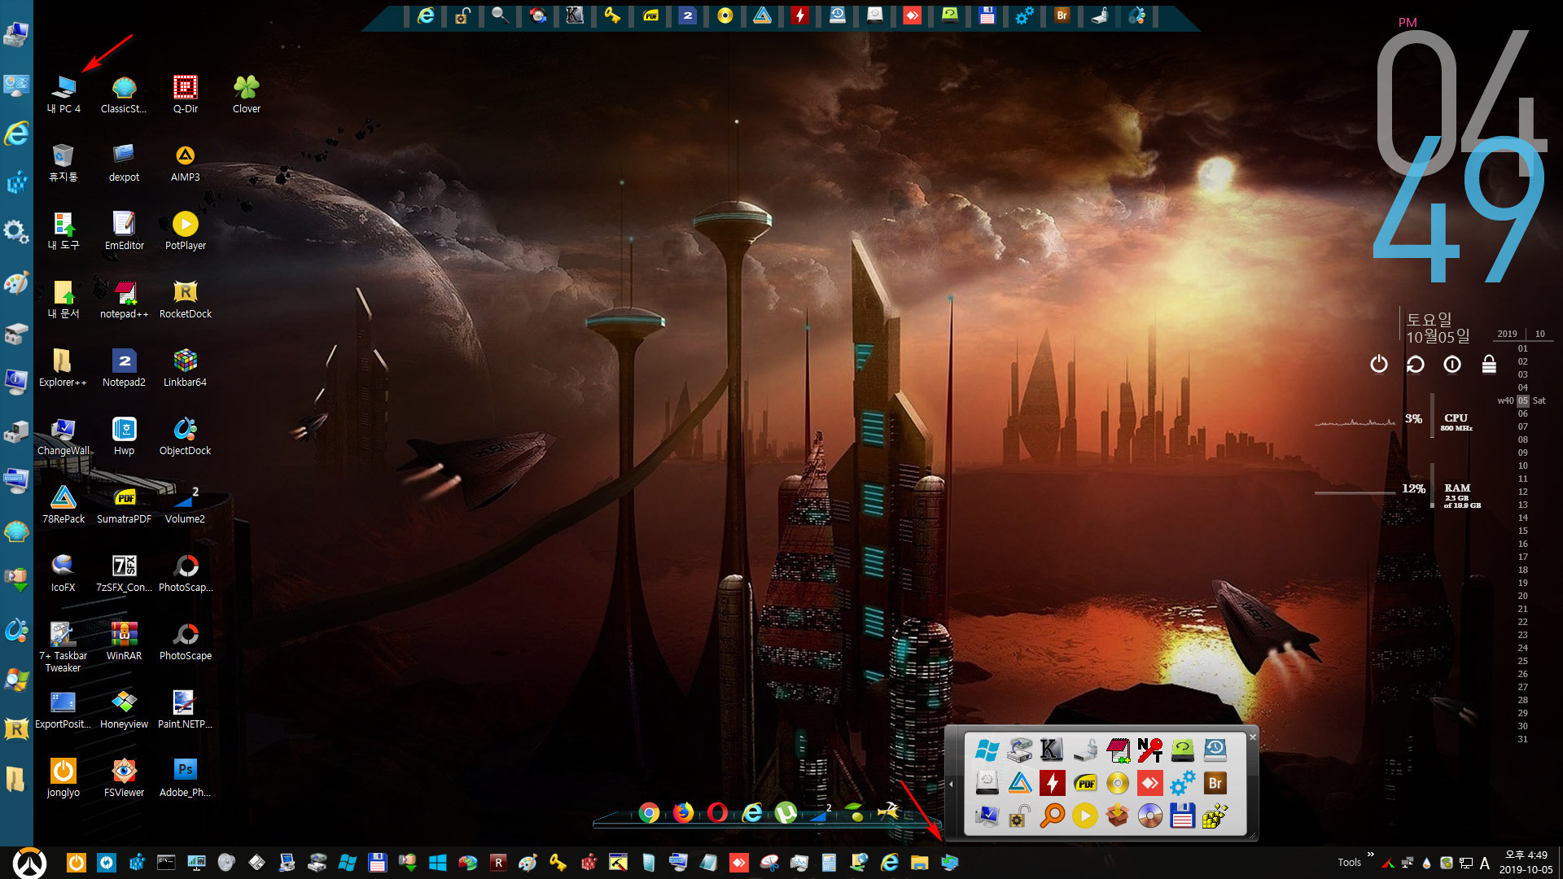Open the ChangeWall shortcut
This screenshot has height=879, width=1563.
(63, 435)
